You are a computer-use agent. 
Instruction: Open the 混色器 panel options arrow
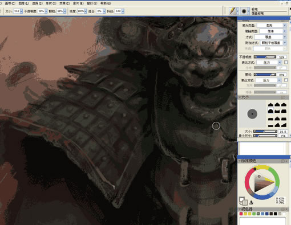[x=286, y=209]
